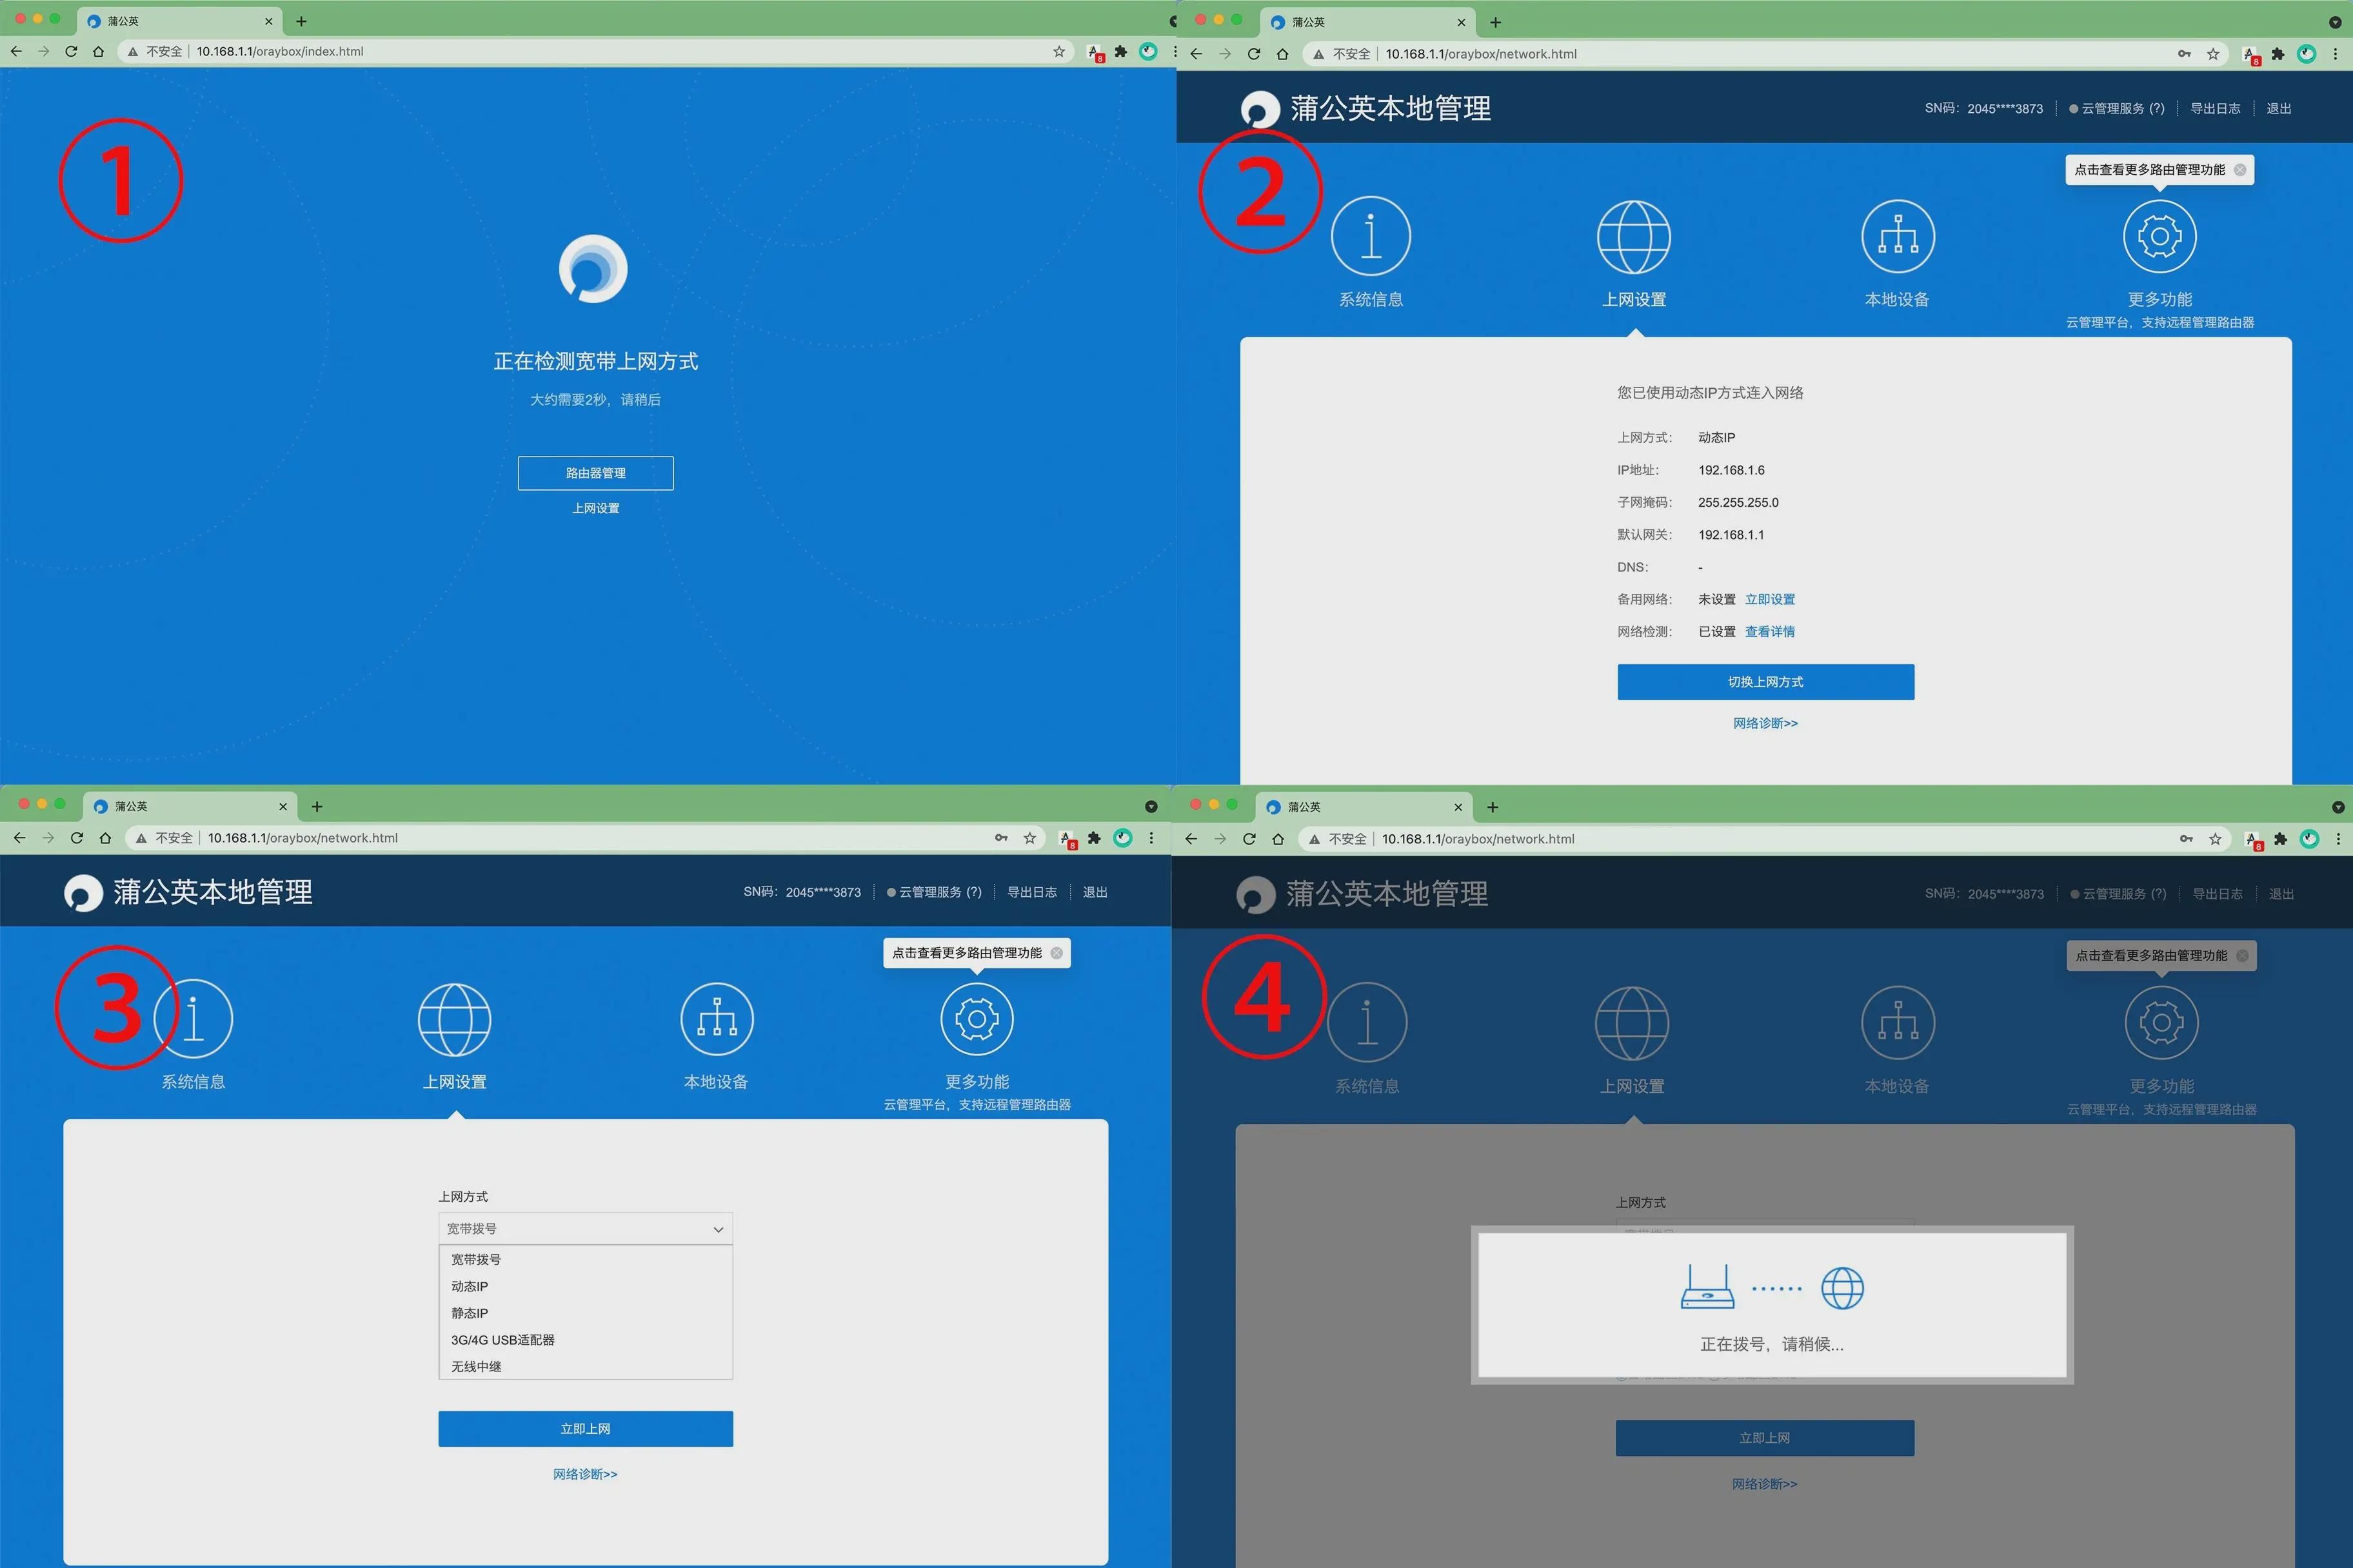Select 宽带拨号 option in dropdown list

[x=585, y=1259]
